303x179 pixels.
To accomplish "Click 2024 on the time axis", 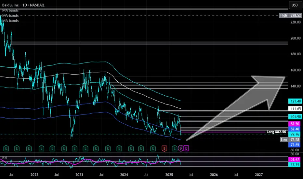I will click(x=124, y=175).
